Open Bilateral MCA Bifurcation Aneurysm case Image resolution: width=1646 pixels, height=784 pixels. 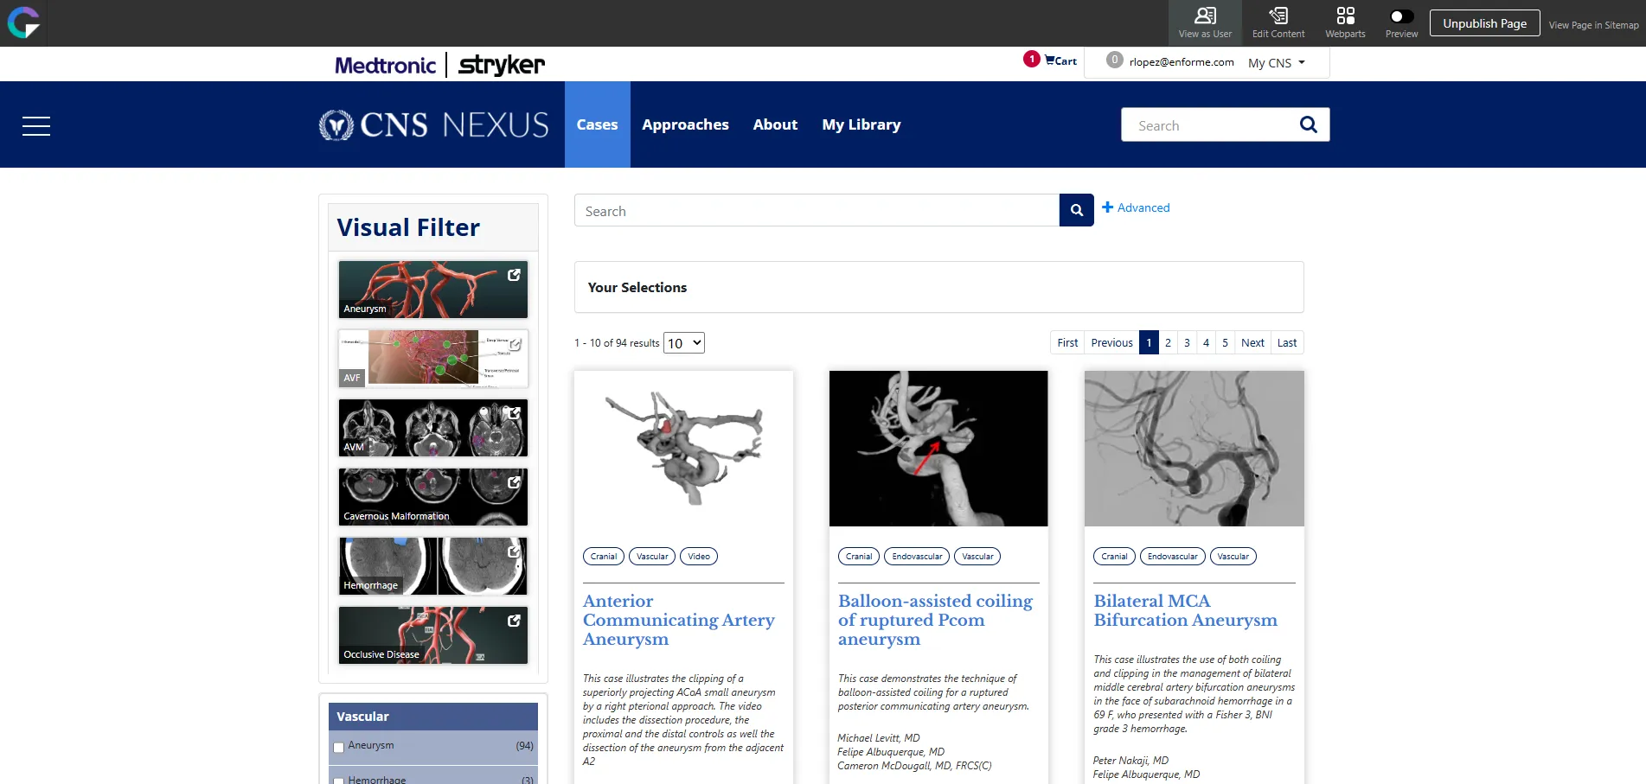[x=1185, y=610]
